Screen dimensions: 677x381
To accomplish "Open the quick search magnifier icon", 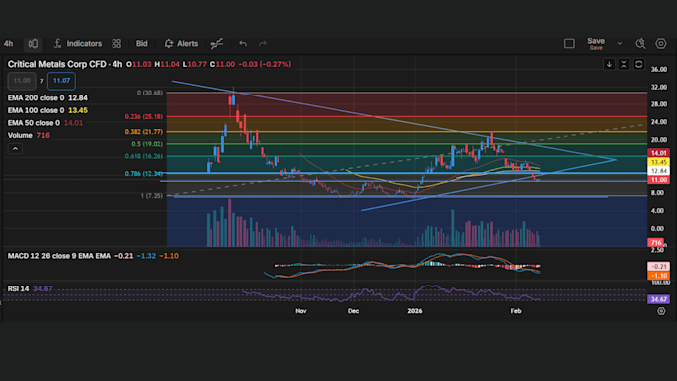I will tap(640, 43).
